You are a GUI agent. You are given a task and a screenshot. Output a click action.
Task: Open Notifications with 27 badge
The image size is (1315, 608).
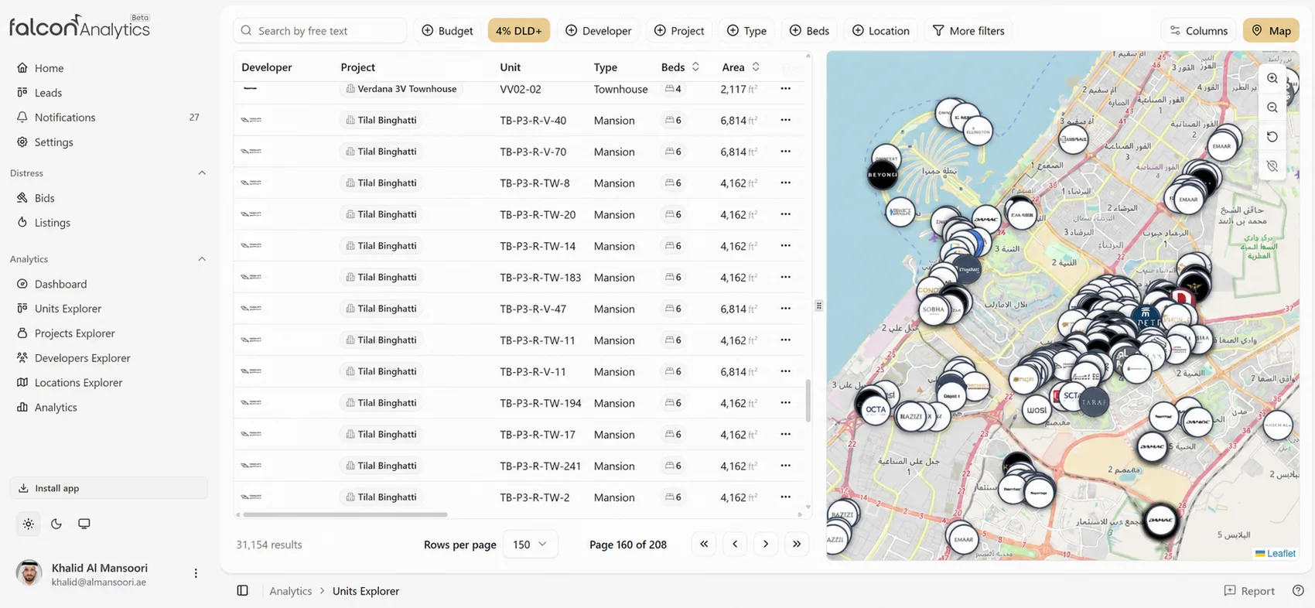(108, 118)
